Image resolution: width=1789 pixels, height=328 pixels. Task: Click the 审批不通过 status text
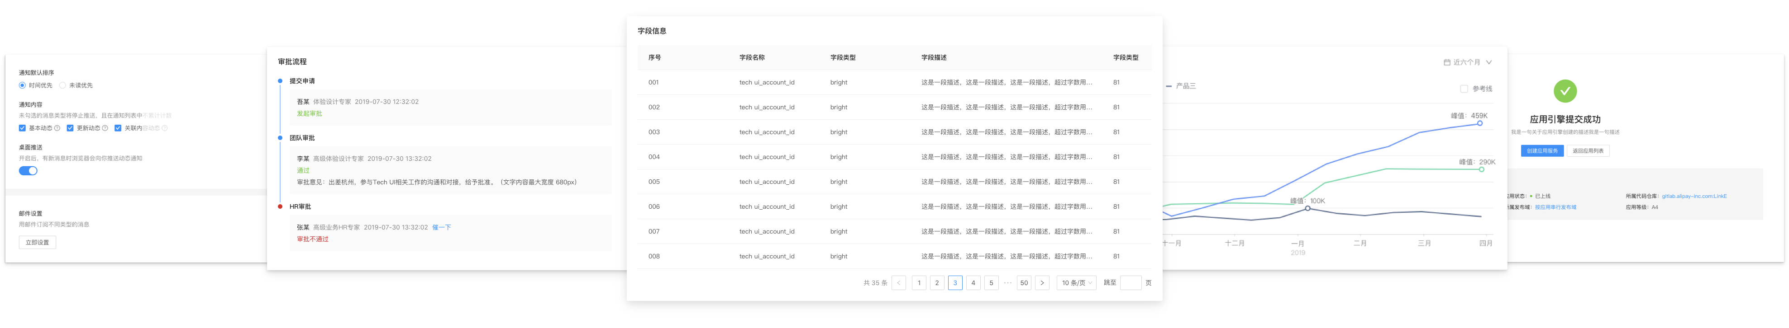313,239
